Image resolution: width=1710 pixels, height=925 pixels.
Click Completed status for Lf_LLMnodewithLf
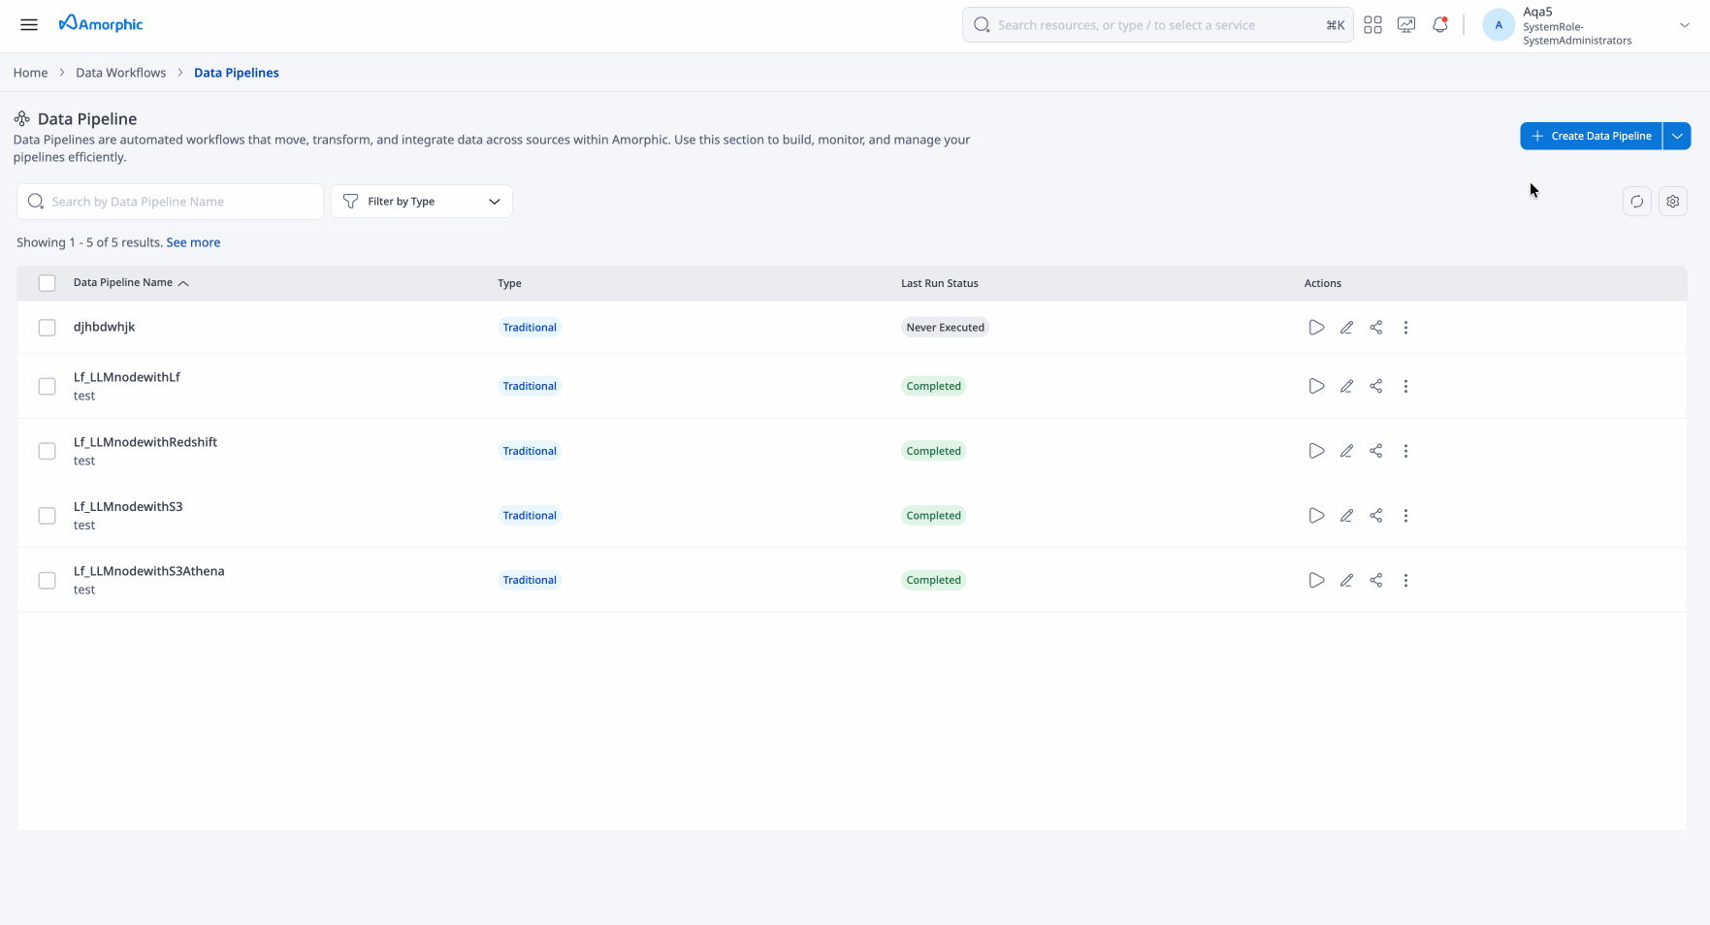pos(934,386)
